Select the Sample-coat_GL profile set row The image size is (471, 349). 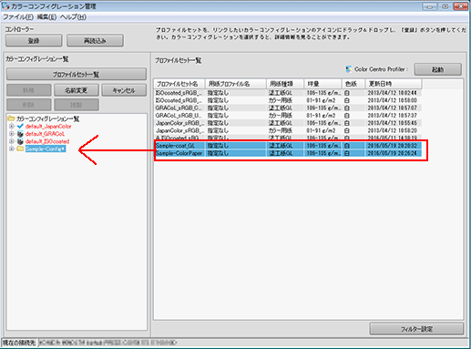click(288, 146)
